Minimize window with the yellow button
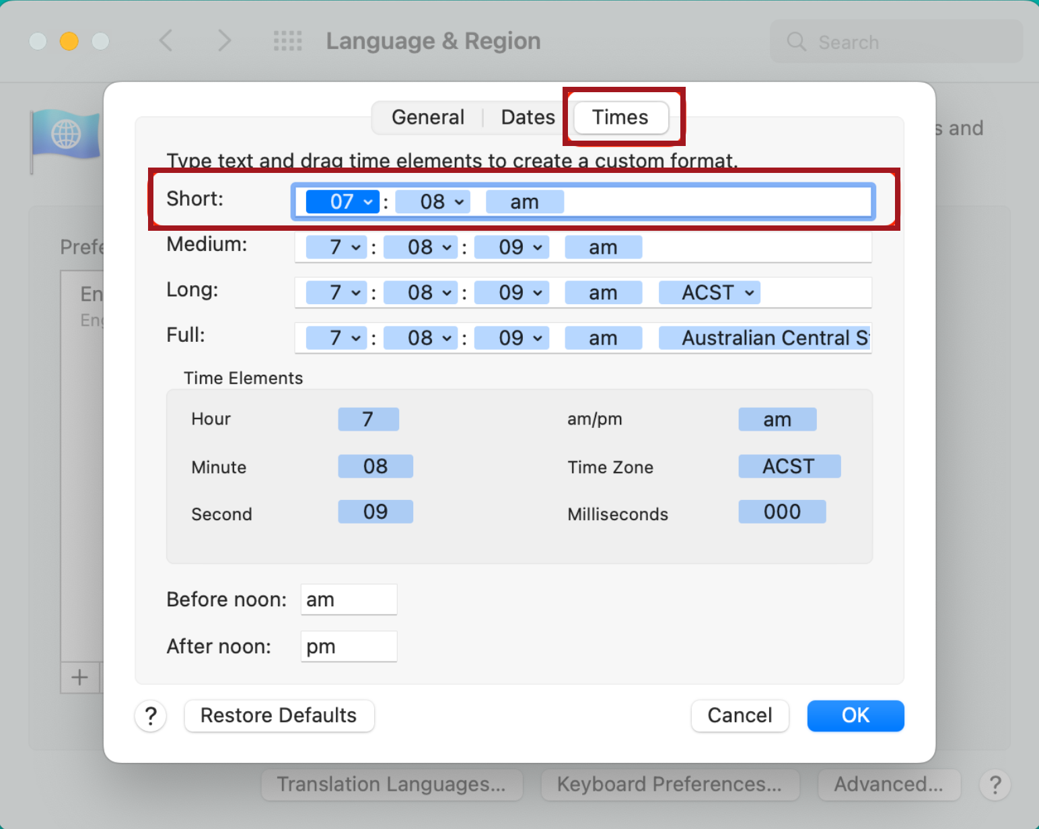 69,41
